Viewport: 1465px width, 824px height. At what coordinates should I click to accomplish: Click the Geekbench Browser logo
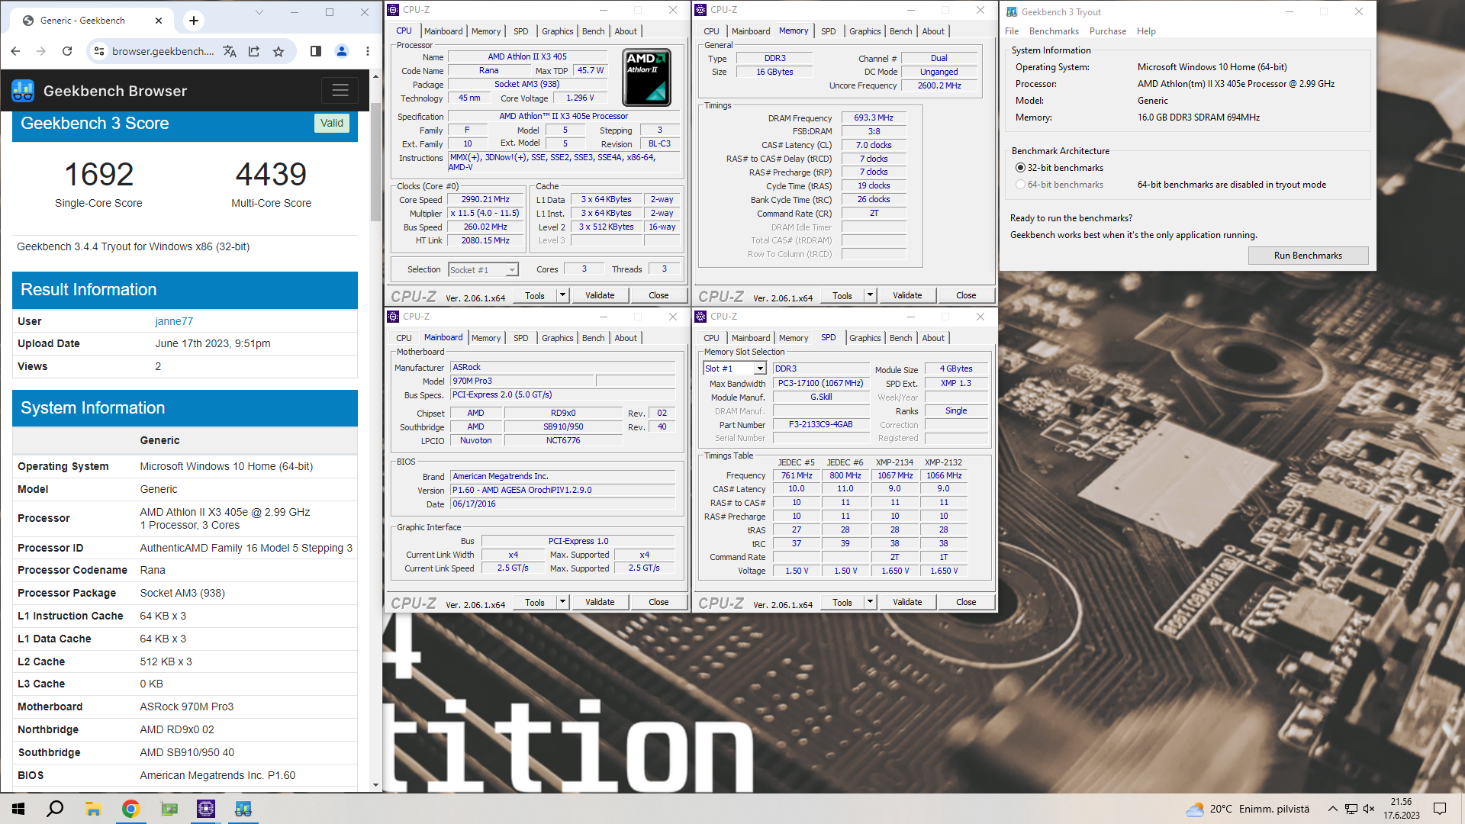[x=23, y=91]
